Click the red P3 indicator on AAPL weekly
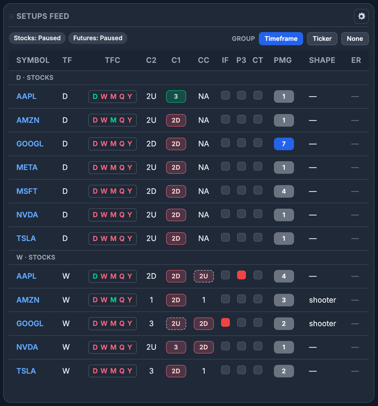The image size is (378, 406). click(x=242, y=275)
